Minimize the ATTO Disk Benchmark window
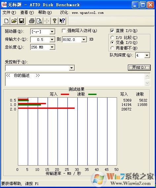Image resolution: width=156 pixels, height=188 pixels. tap(135, 5)
